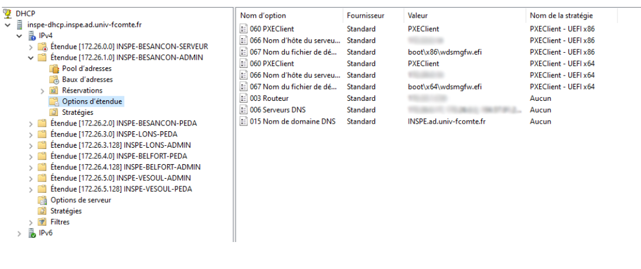Open the Options de serveur icon
Viewport: 641px width, 269px height.
pos(42,200)
